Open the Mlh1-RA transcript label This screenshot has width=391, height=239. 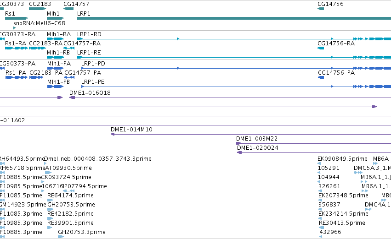(x=59, y=34)
